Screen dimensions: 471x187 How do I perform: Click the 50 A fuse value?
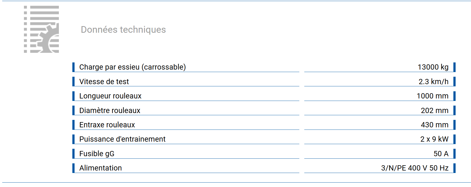tap(441, 154)
